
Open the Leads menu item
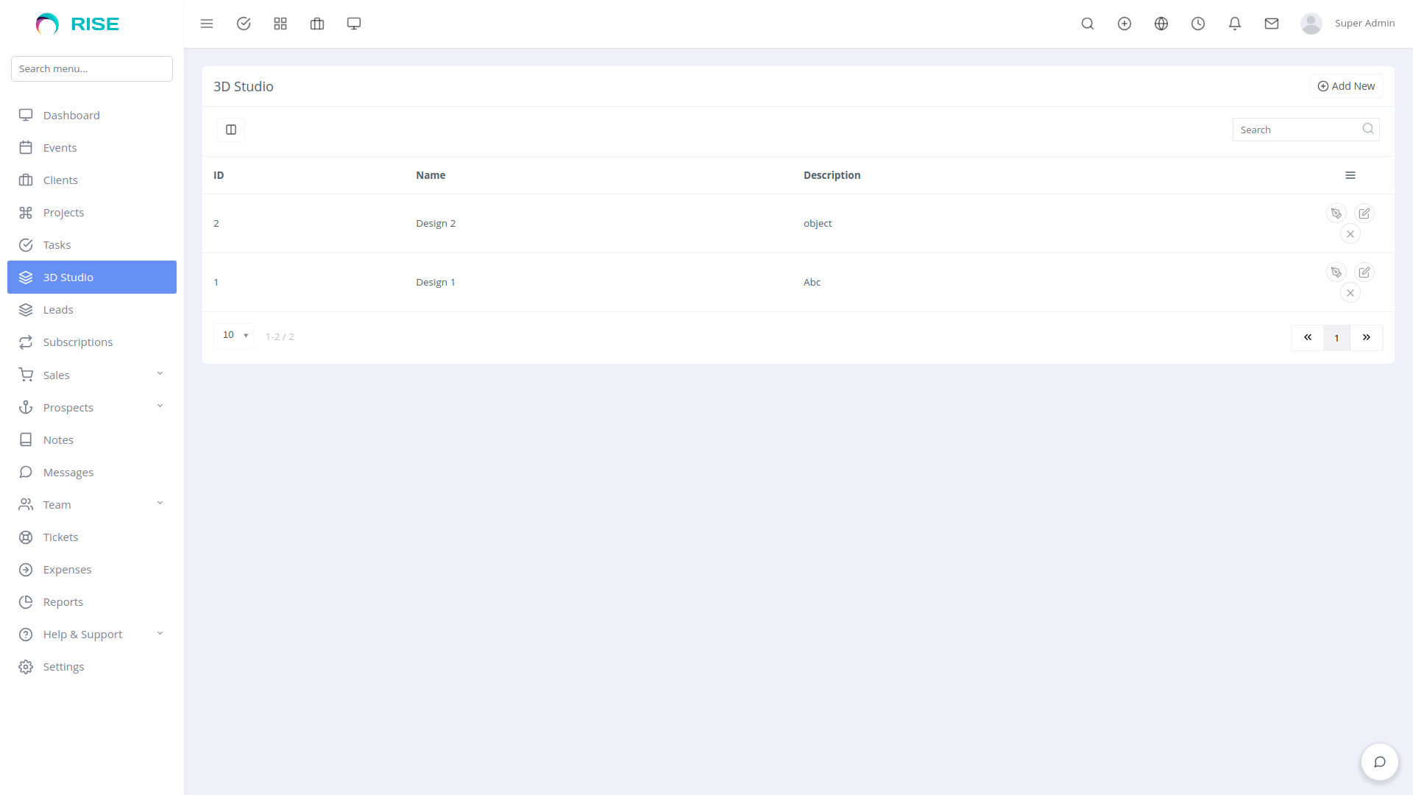coord(58,310)
